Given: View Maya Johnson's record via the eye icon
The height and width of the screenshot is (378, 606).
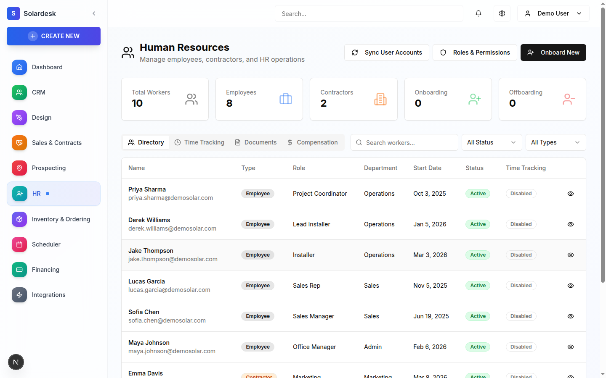Looking at the screenshot, I should 570,347.
